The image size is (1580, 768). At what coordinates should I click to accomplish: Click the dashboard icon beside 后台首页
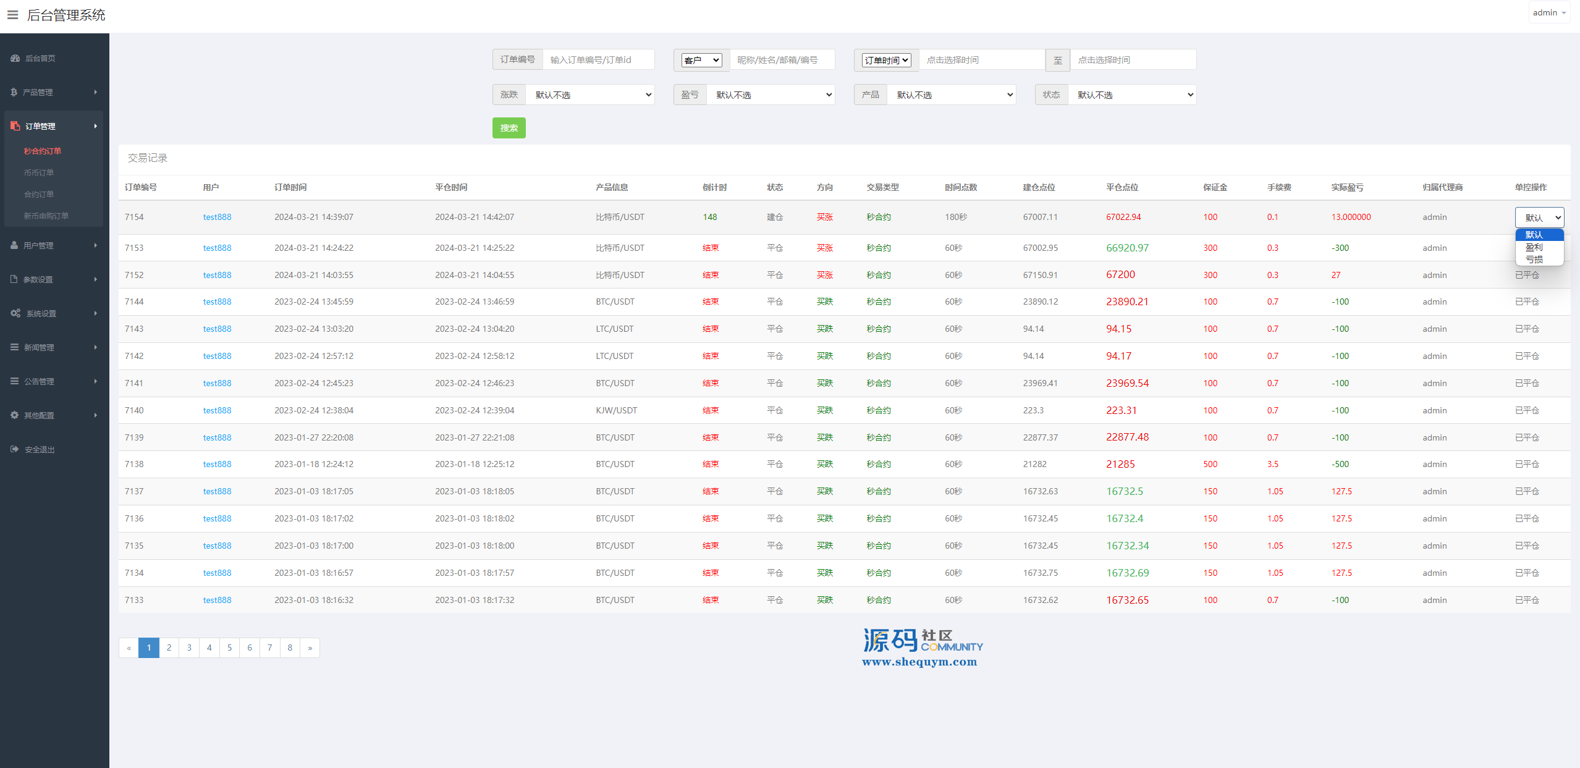(x=15, y=58)
